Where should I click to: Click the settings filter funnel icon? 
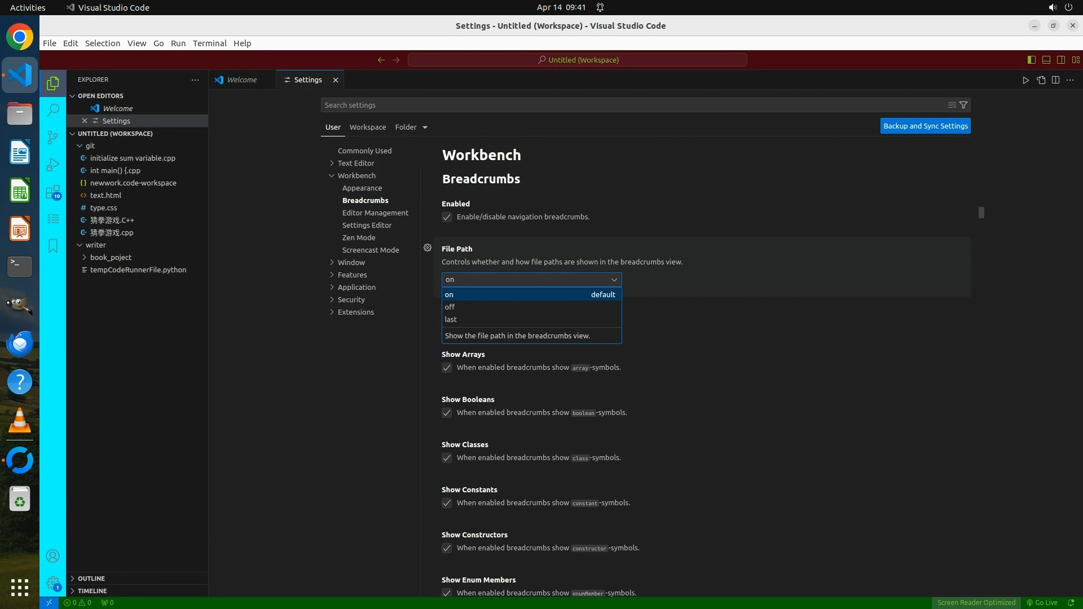point(963,105)
